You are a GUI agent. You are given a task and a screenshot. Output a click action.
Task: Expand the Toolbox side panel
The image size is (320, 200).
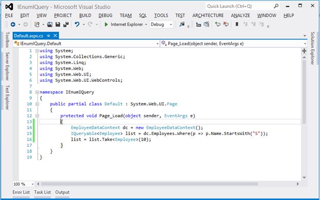[7, 40]
